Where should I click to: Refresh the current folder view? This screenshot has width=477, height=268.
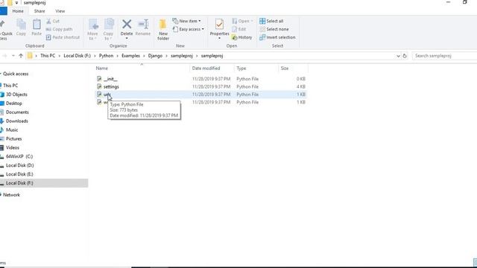[405, 56]
